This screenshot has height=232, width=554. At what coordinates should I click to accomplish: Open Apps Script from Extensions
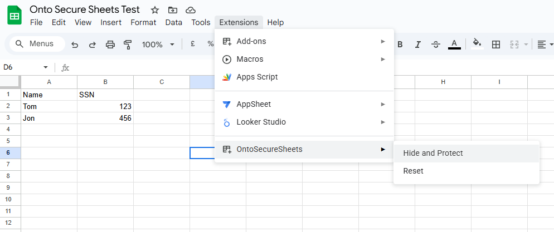point(304,77)
